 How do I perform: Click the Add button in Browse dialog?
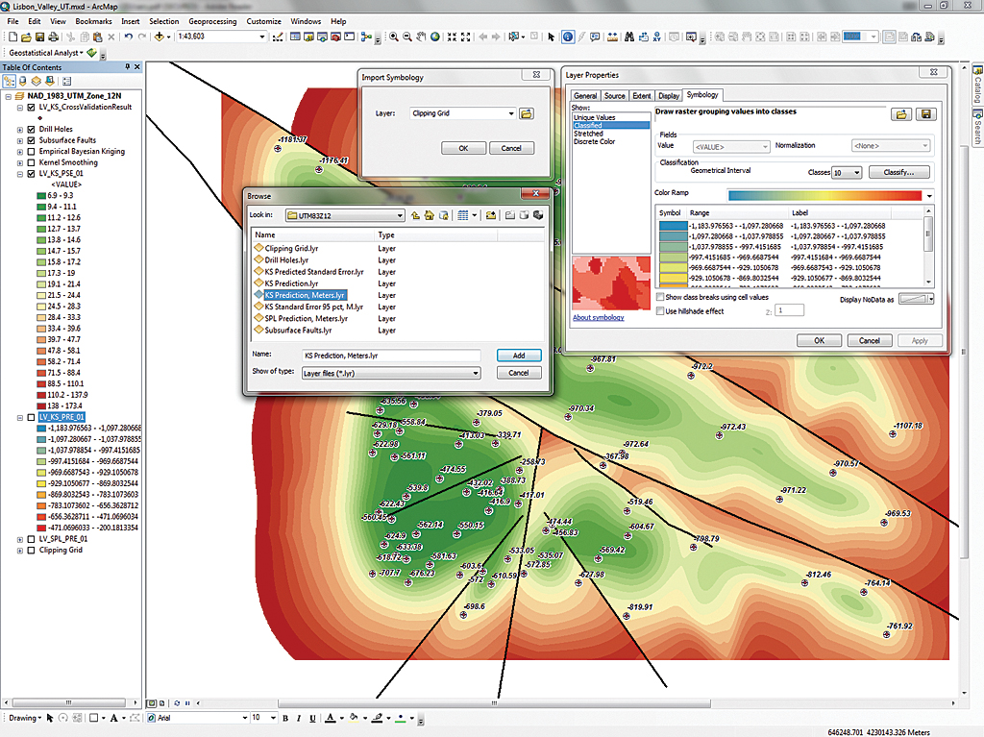[519, 356]
